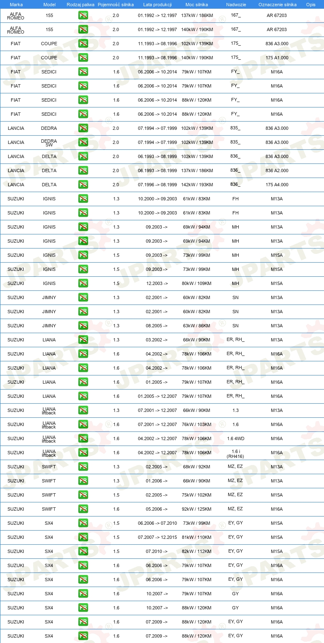Click the 140kW / 190KM cell in Fiat Coupe row
The width and height of the screenshot is (324, 643).
[x=197, y=58]
